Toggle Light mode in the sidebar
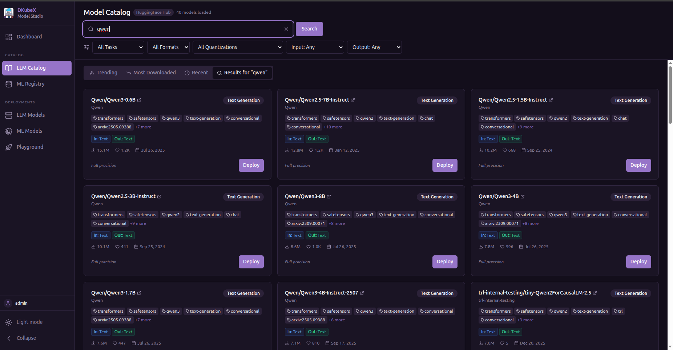The image size is (673, 350). tap(37, 322)
